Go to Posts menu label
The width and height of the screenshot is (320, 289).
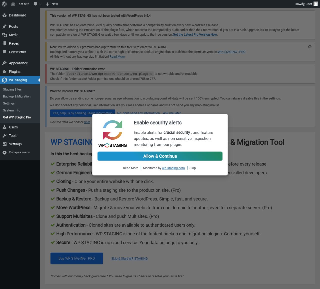point(13,26)
